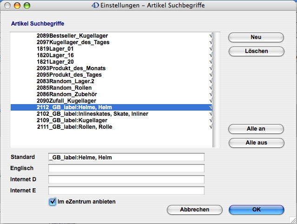The height and width of the screenshot is (224, 297).
Task: Focus the Englisch input field
Action: pos(126,168)
